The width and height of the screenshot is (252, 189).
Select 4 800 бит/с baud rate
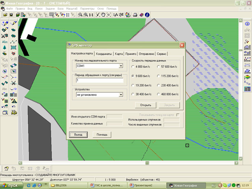pyautogui.click(x=133, y=67)
